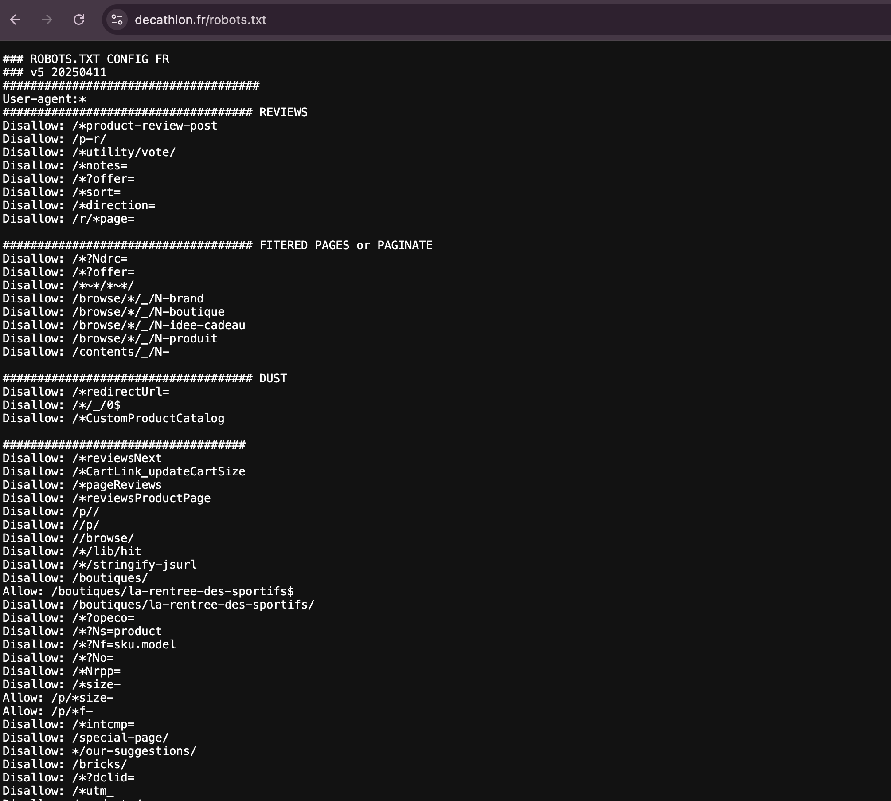Image resolution: width=891 pixels, height=801 pixels.
Task: Click "Disallow: /*?opeco="
Action: (69, 618)
